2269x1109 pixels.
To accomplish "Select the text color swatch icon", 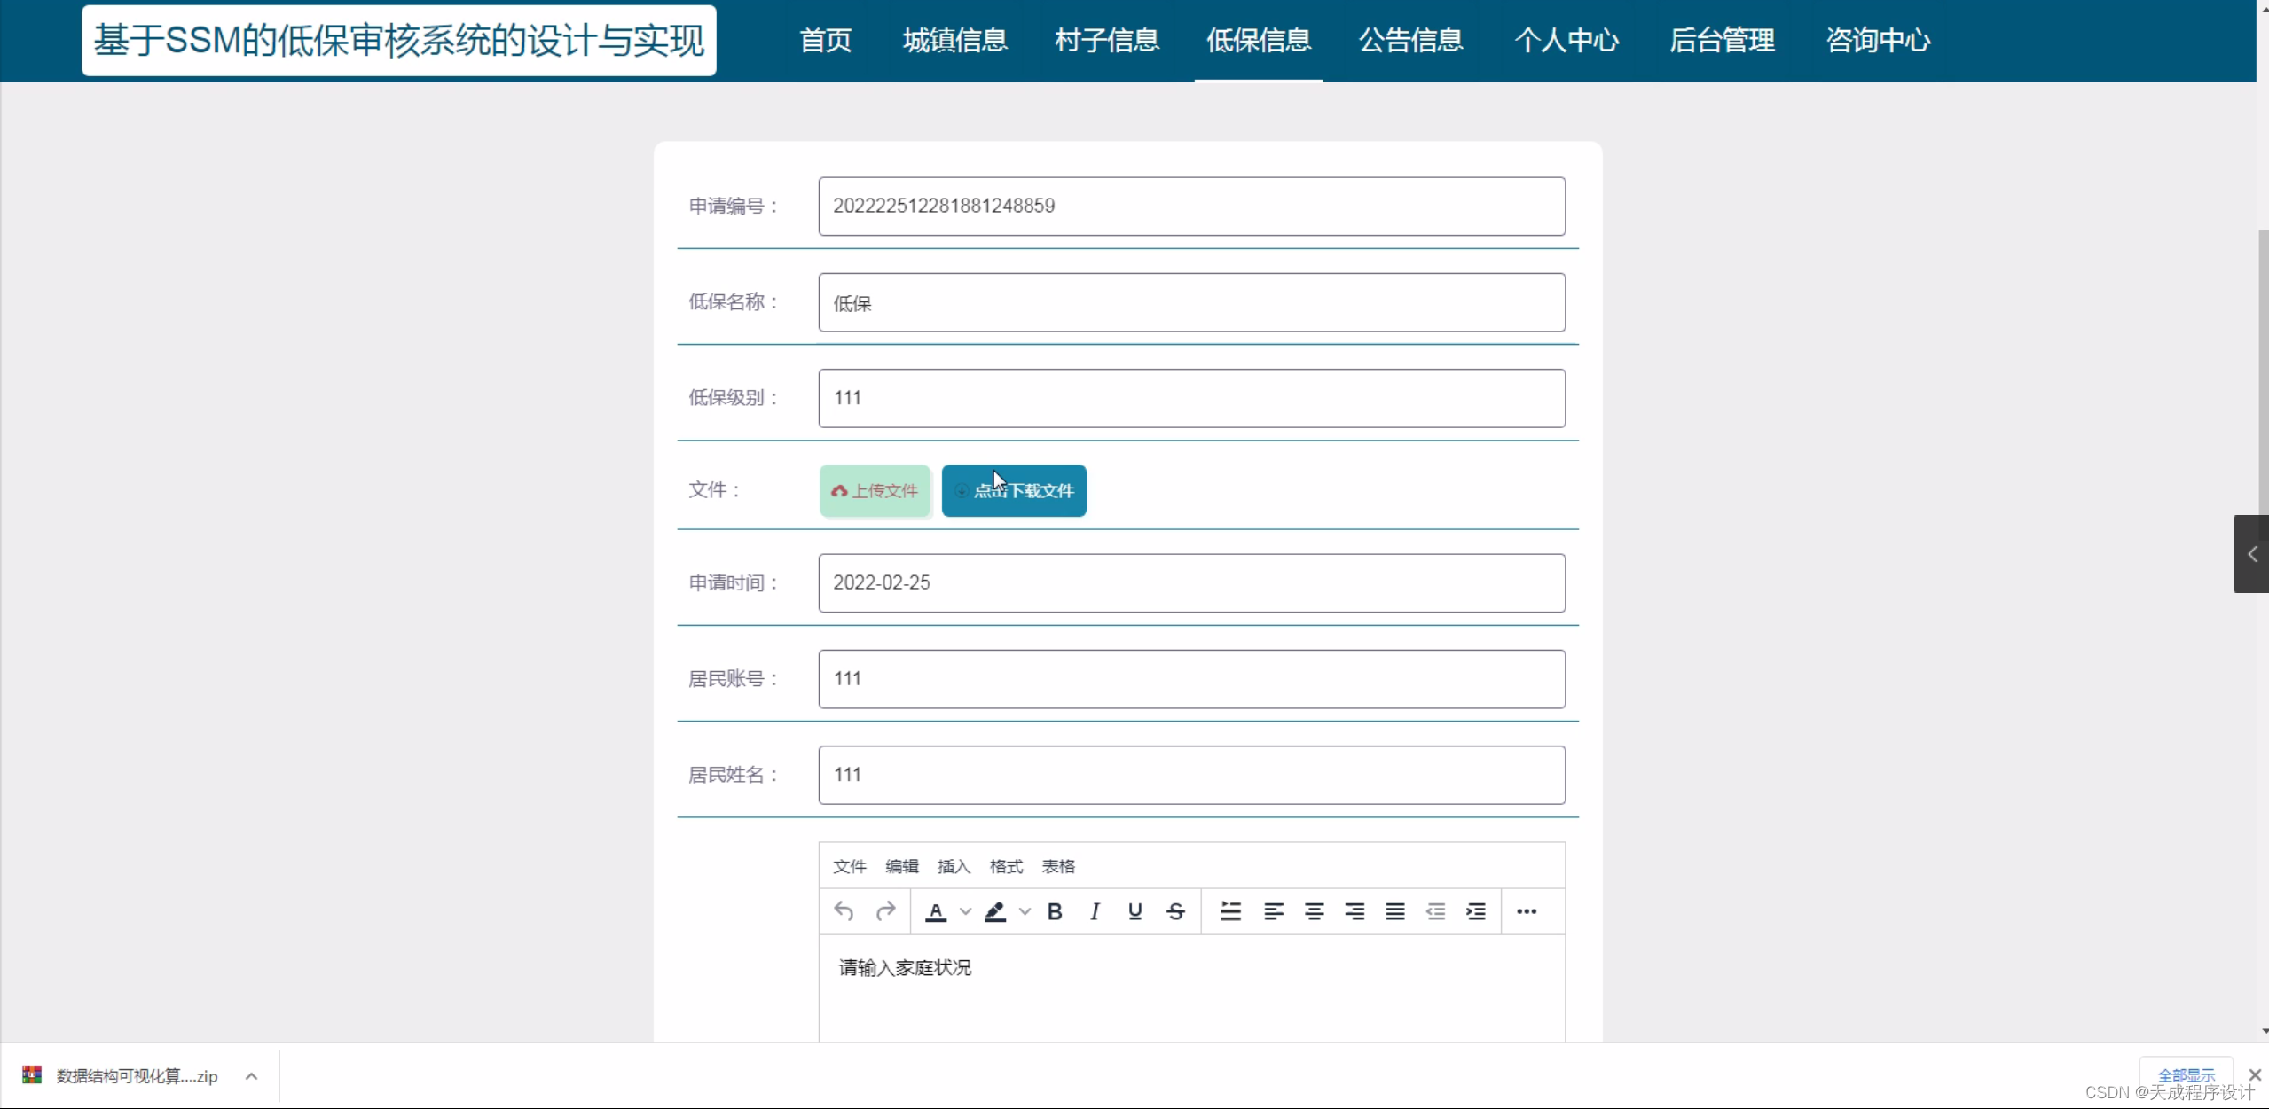I will pos(936,911).
